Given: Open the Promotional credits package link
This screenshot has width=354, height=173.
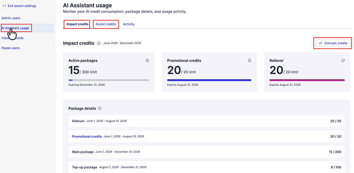Looking at the screenshot, I should (87, 137).
